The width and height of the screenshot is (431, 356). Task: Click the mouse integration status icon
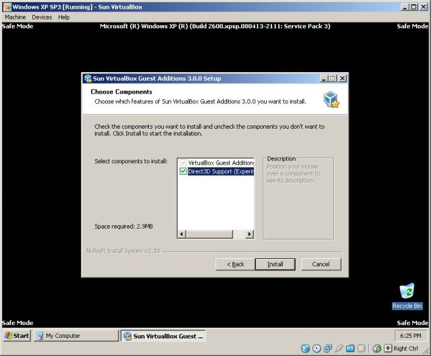(x=377, y=349)
